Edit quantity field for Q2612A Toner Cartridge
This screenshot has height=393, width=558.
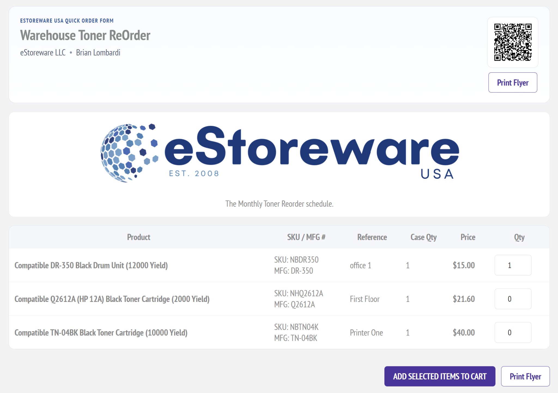click(x=513, y=299)
